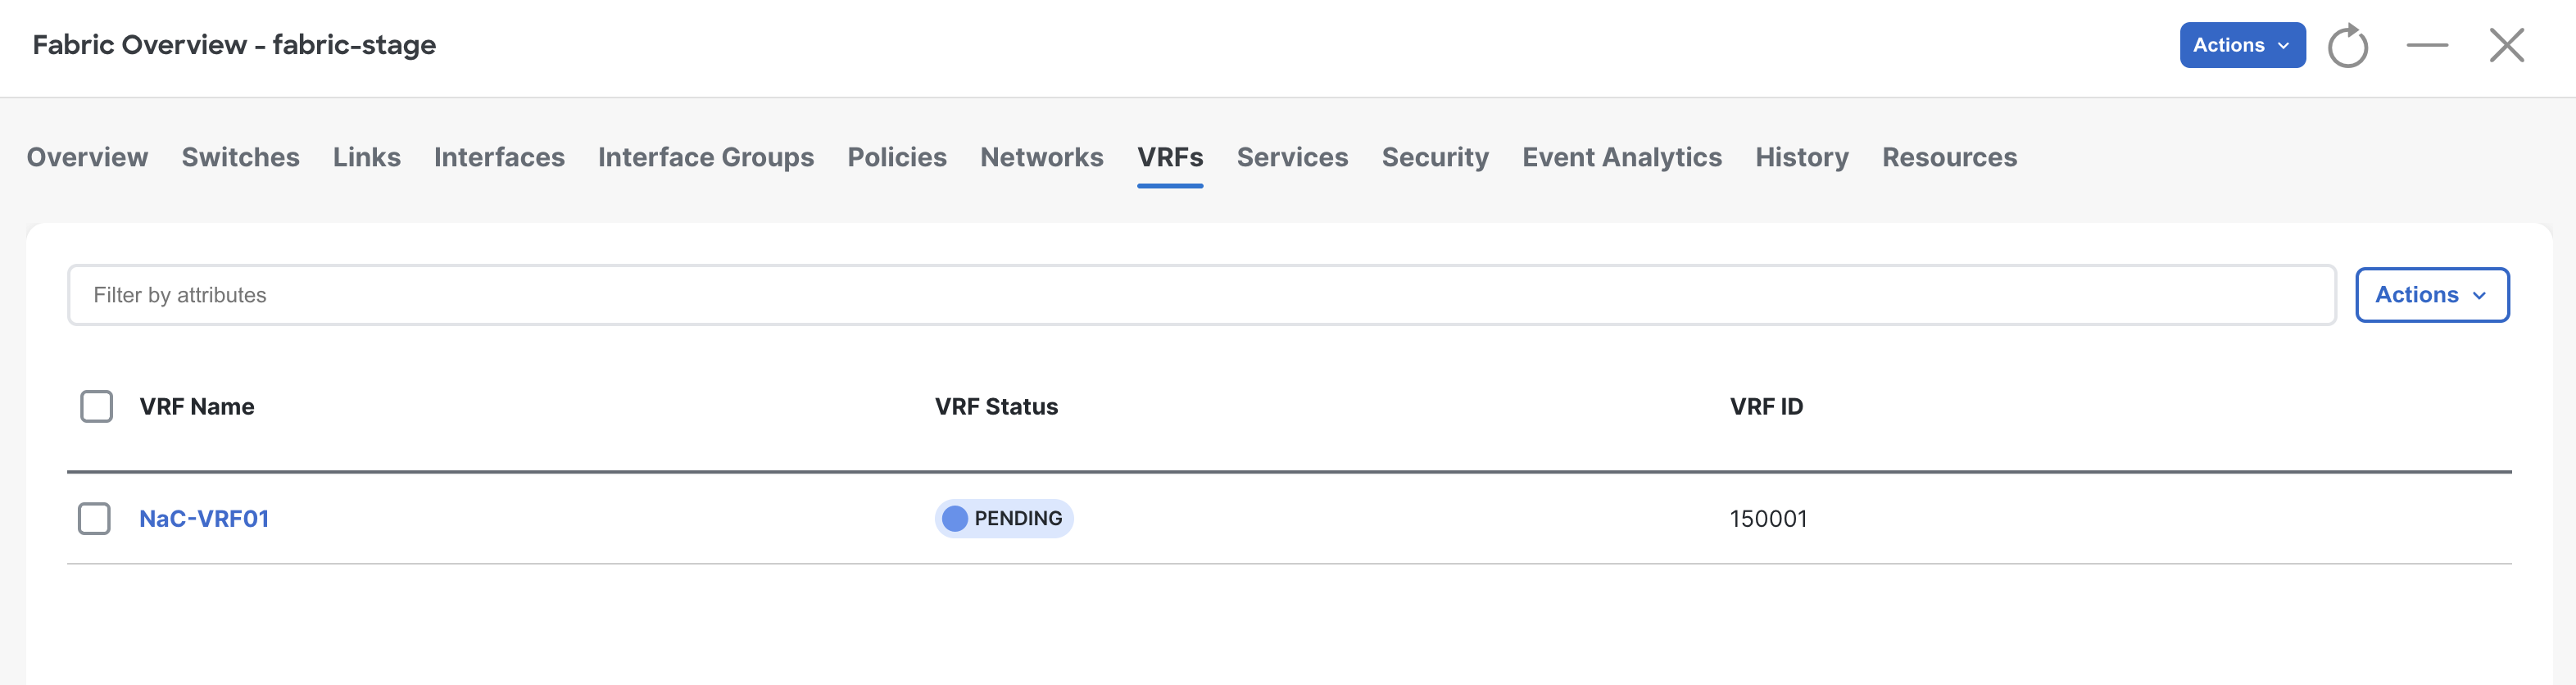Sort by VRF Status column header
The height and width of the screenshot is (685, 2576).
point(996,406)
